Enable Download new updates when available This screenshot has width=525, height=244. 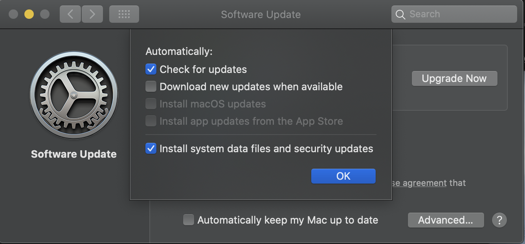click(x=151, y=86)
